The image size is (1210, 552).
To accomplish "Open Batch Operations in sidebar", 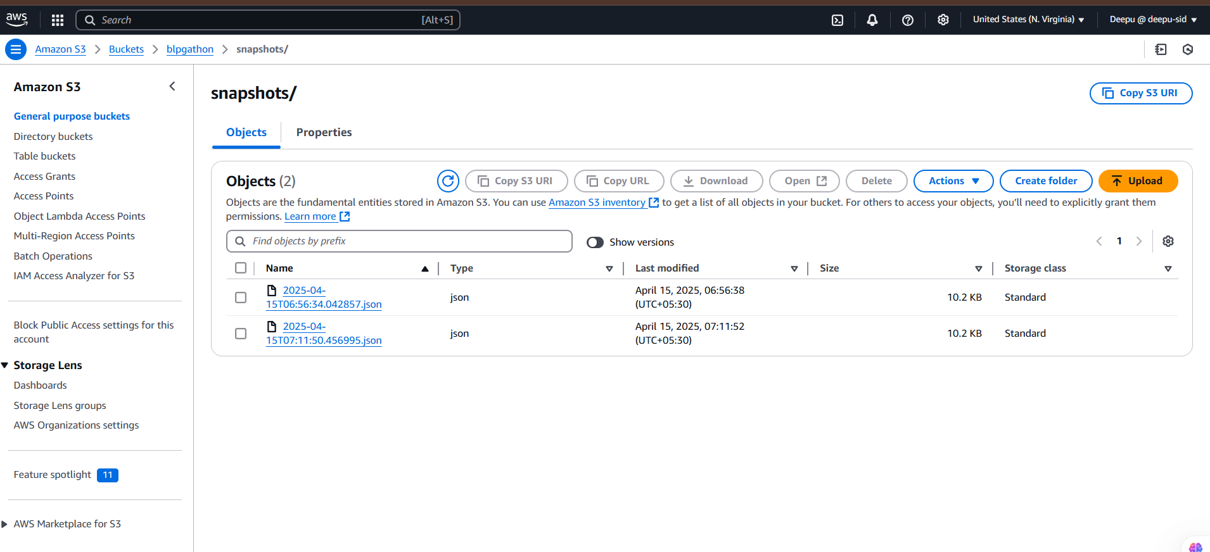I will tap(53, 256).
